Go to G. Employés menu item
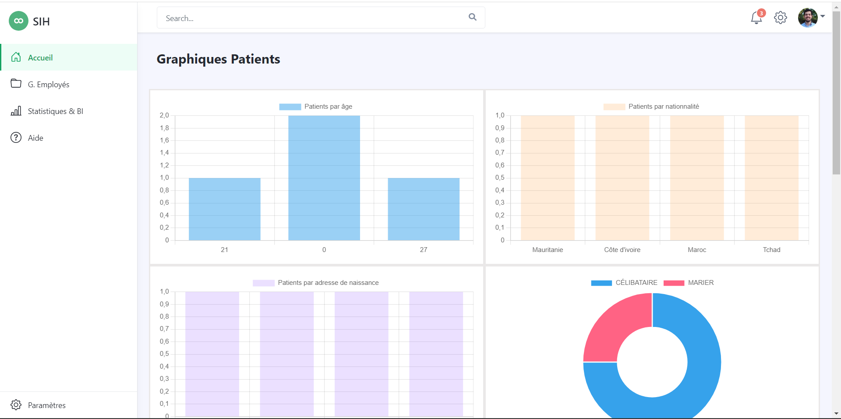This screenshot has width=841, height=419. (49, 85)
